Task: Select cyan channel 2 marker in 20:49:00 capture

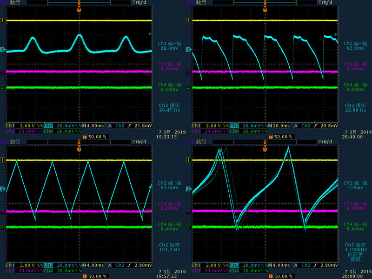Action: coord(189,50)
